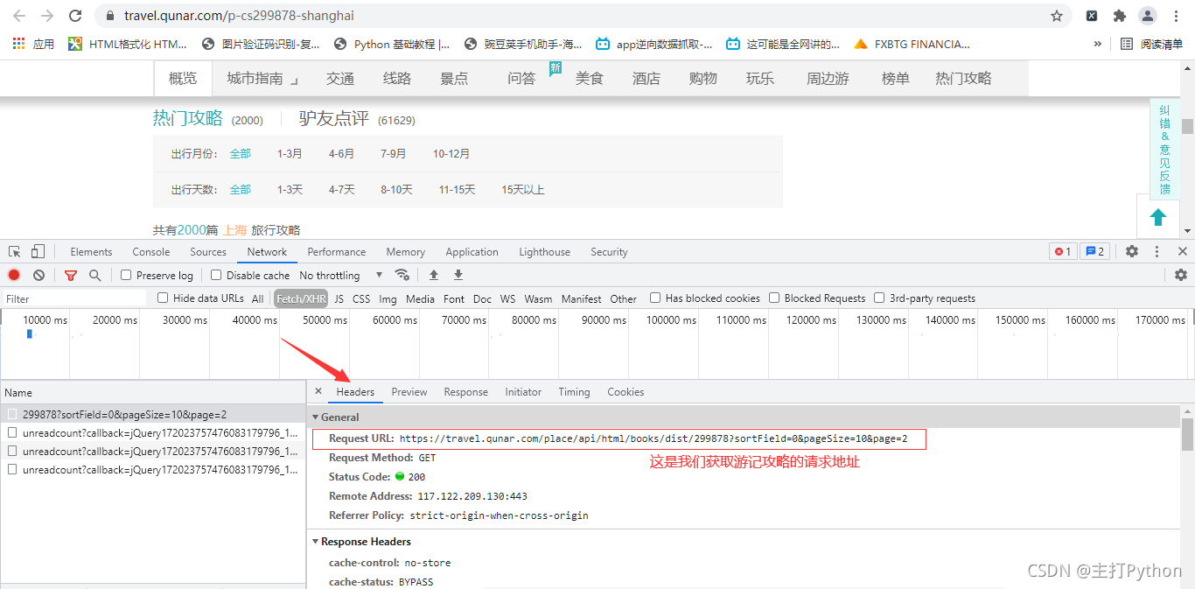
Task: Switch to the Console tab
Action: pyautogui.click(x=151, y=252)
